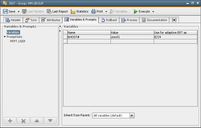Open the Save dropdown arrow
Viewport: 201px width, 128px height.
point(19,12)
